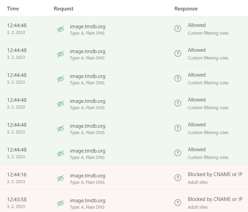Click "Blocked by CNAME or IP" at 12:44:16
The height and width of the screenshot is (212, 248).
(215, 174)
